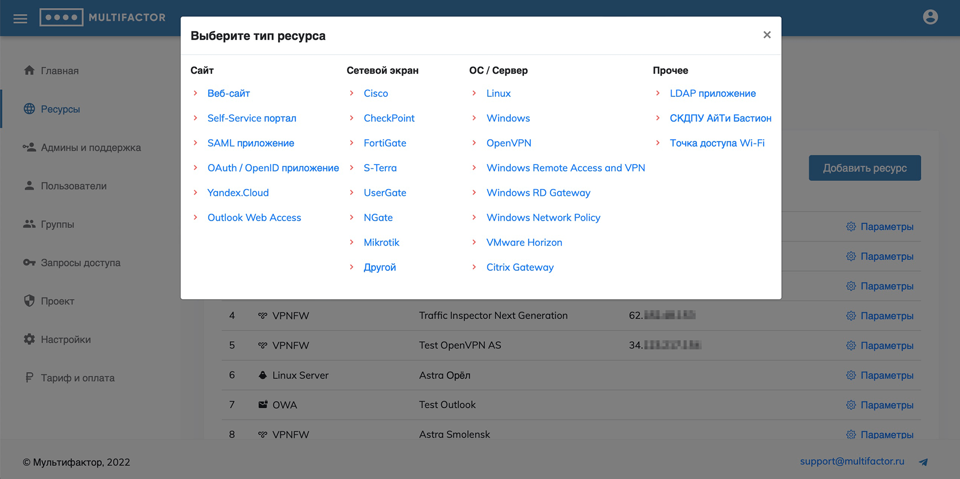Screen dimensions: 960x479
Task: Choose Citrix Gateway
Action: pyautogui.click(x=520, y=267)
